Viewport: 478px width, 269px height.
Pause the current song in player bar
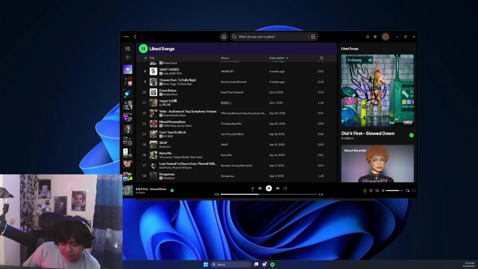tap(269, 188)
